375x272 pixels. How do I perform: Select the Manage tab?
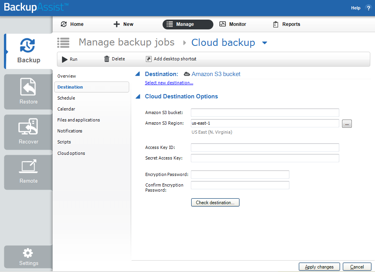[x=188, y=24]
